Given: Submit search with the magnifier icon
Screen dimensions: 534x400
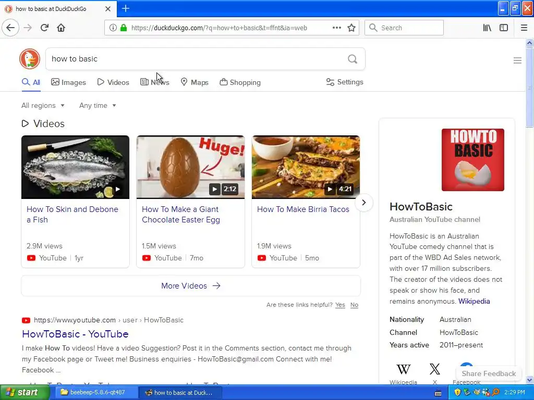Looking at the screenshot, I should [353, 59].
